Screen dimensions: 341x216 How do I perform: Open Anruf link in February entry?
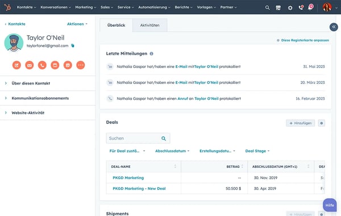(182, 99)
